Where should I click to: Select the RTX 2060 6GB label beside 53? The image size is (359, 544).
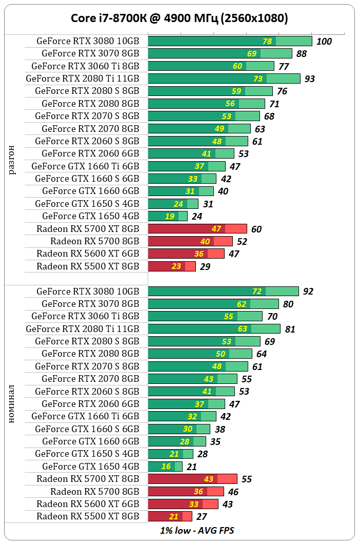(90, 153)
